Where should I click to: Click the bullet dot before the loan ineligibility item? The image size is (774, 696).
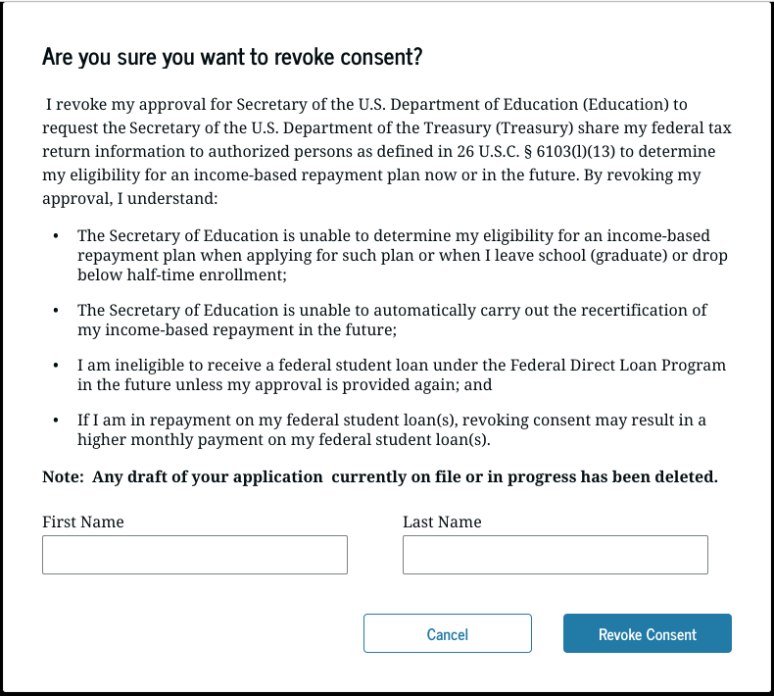click(56, 366)
